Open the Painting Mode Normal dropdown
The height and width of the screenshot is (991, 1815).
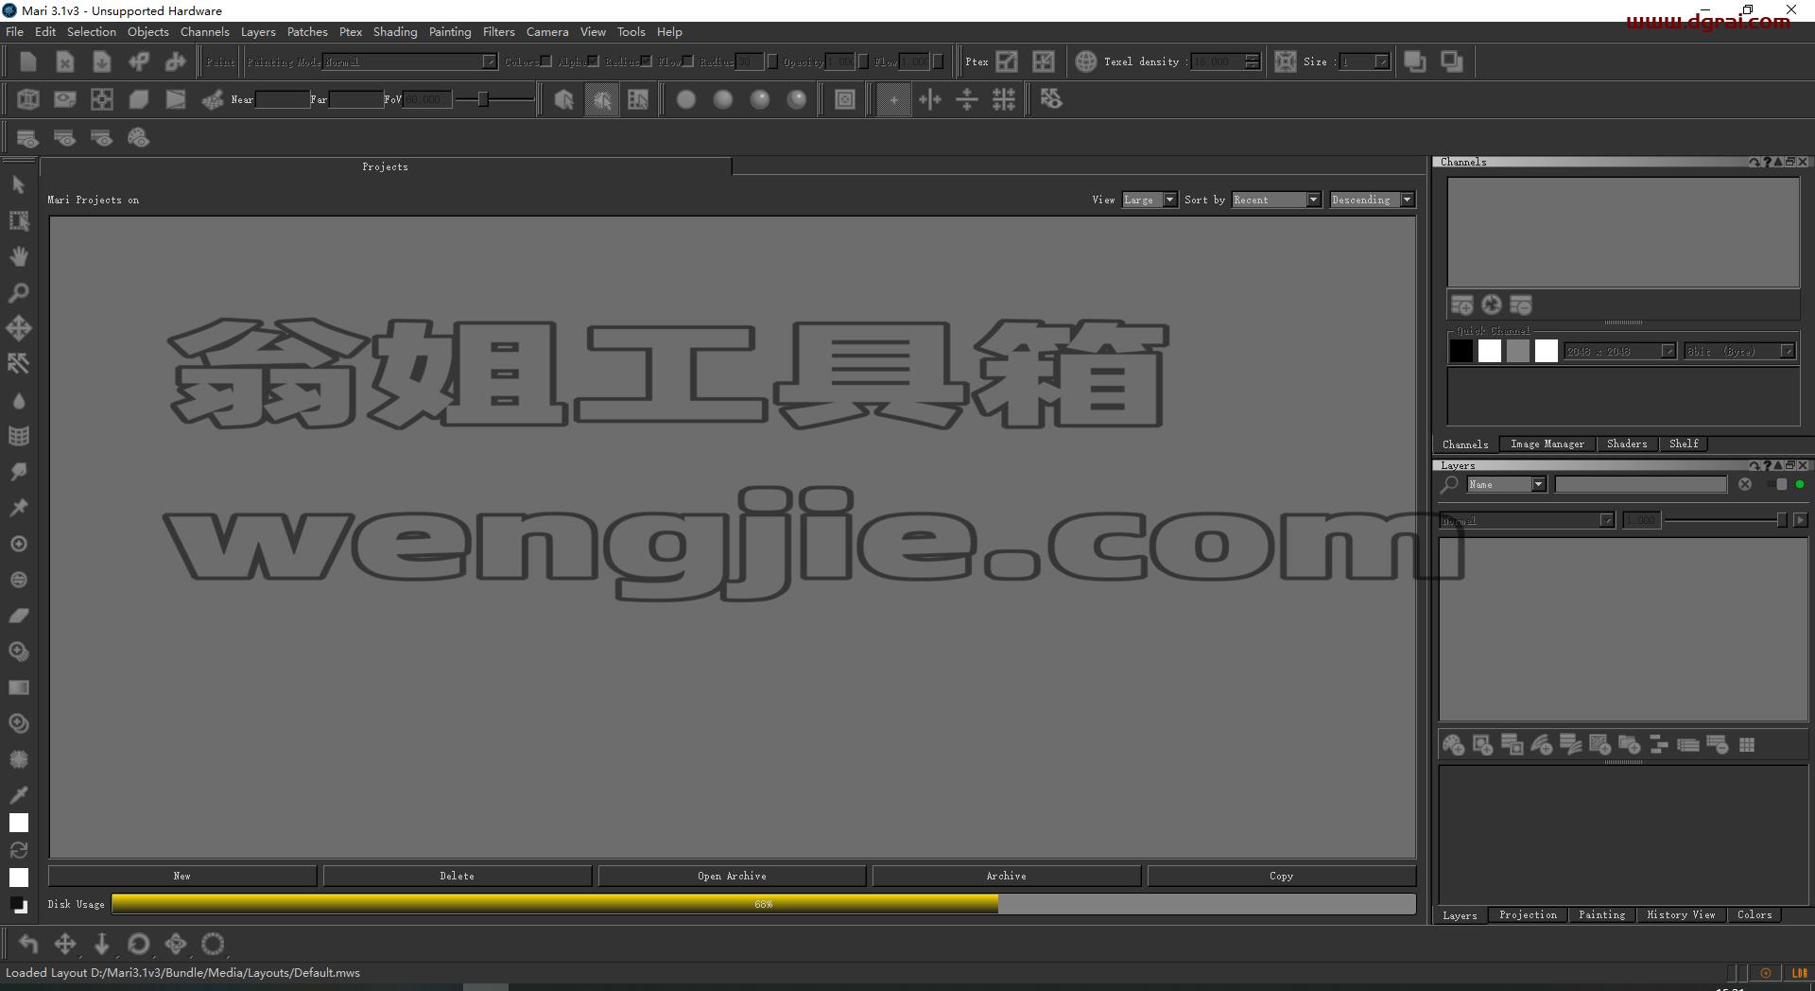[x=409, y=61]
